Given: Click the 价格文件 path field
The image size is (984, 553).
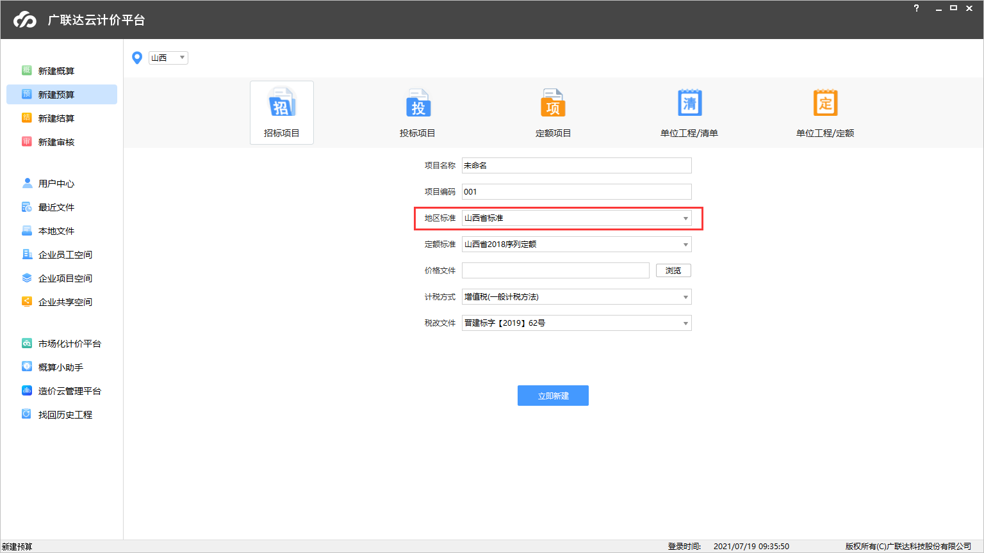Looking at the screenshot, I should click(x=555, y=271).
